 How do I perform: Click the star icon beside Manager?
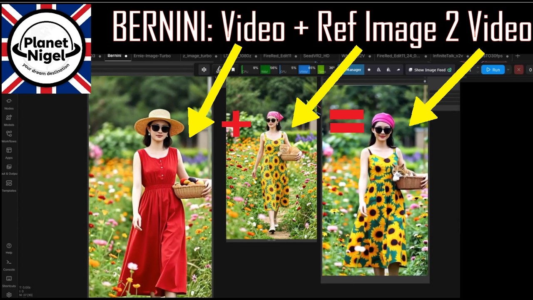(369, 70)
